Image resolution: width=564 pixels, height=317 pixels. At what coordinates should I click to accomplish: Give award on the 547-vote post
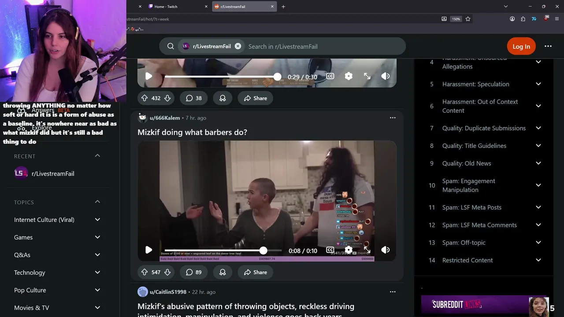(x=223, y=272)
